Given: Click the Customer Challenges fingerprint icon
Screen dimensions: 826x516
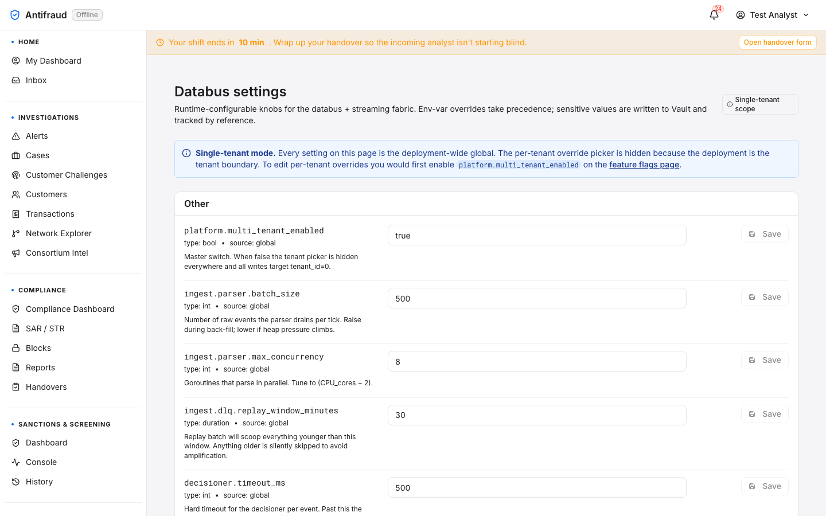Looking at the screenshot, I should point(16,175).
